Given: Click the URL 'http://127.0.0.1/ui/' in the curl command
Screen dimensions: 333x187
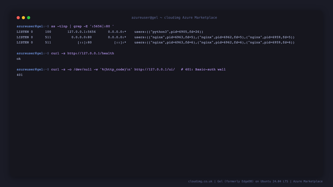Looking at the screenshot, I should (155, 69).
